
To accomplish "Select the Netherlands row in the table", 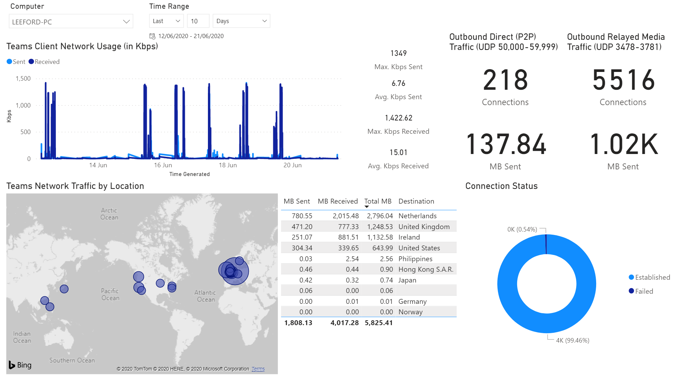I will point(369,216).
